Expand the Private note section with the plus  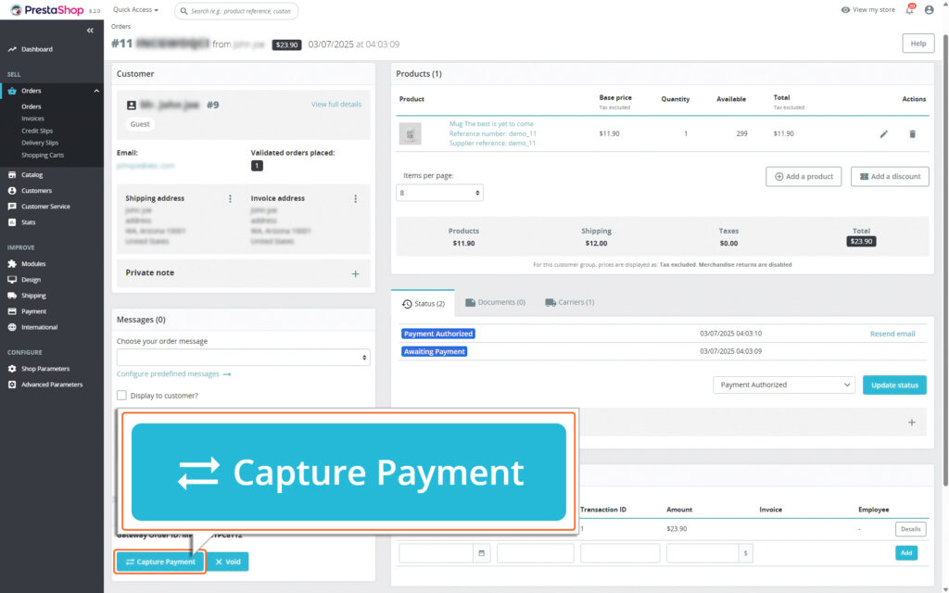pyautogui.click(x=355, y=273)
